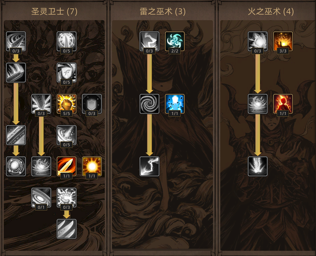This screenshot has height=256, width=316.
Task: Click the flaming sword talent at 1/1
Action: (66, 166)
